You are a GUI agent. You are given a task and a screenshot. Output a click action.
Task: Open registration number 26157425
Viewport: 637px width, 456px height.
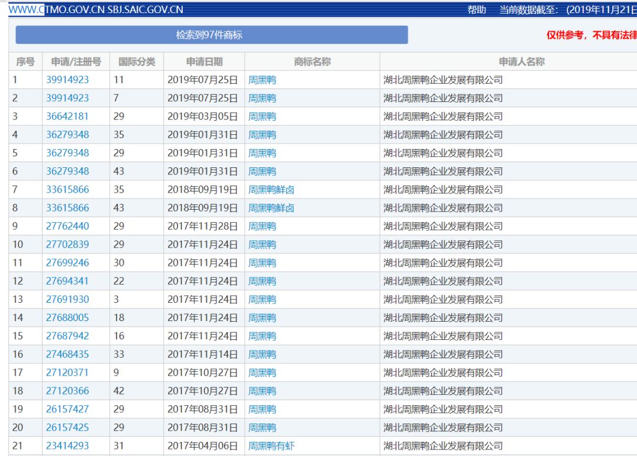(x=67, y=427)
